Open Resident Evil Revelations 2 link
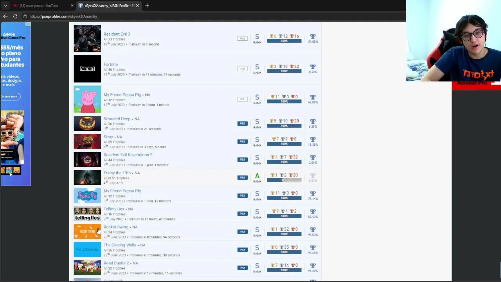Image resolution: width=501 pixels, height=282 pixels. tap(128, 155)
